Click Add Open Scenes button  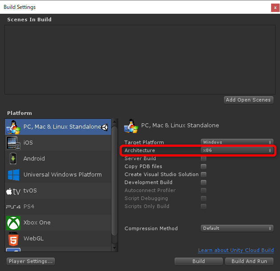248,100
